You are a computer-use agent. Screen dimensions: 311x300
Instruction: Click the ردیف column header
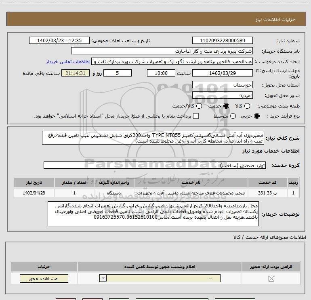pos(293,182)
